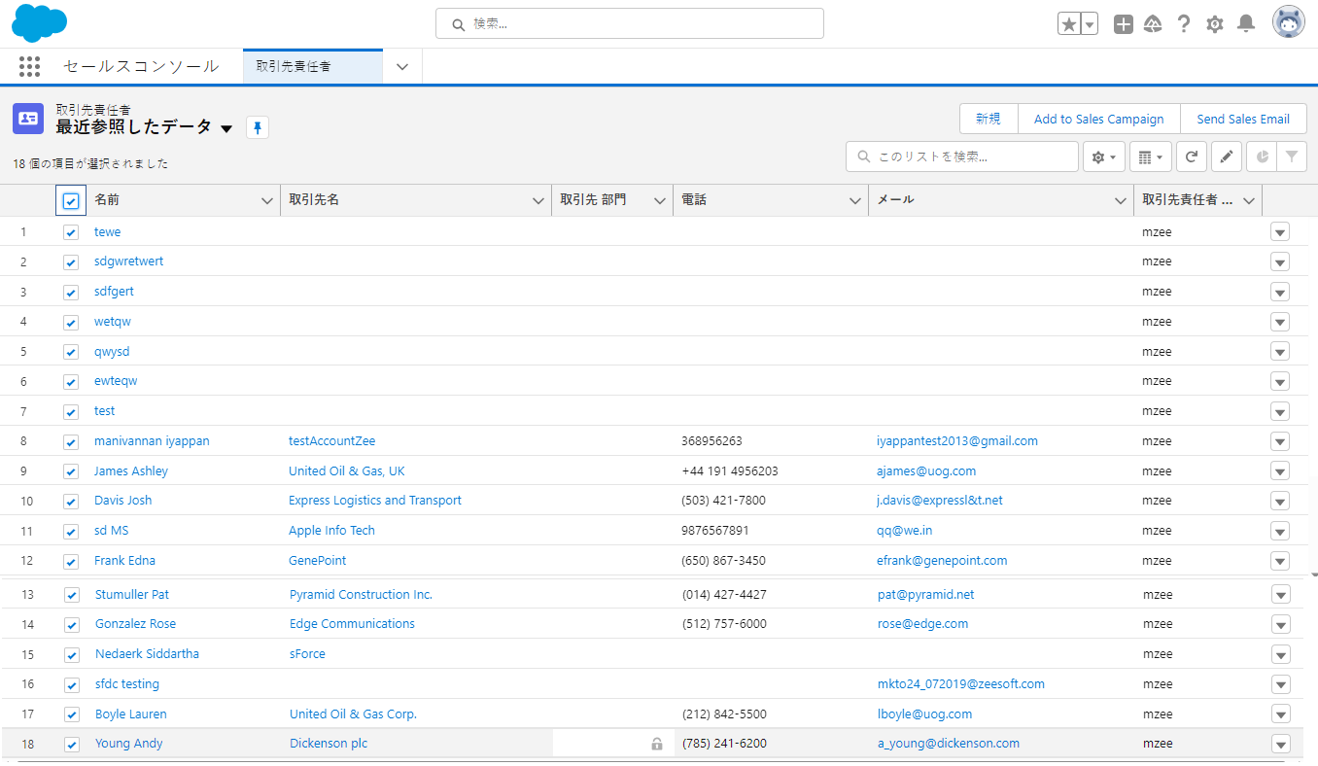Open List View Controls gear menu
Viewport: 1318px width, 766px height.
[1104, 157]
